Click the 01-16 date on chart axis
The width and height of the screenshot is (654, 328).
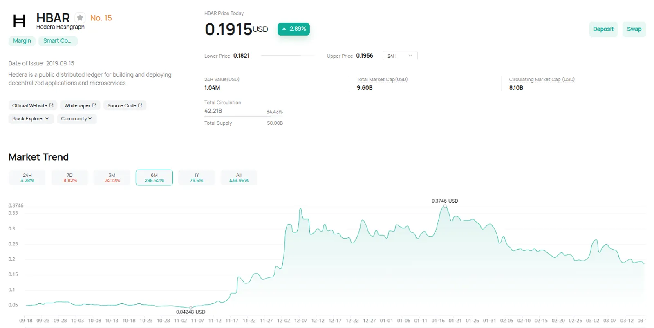(x=438, y=321)
